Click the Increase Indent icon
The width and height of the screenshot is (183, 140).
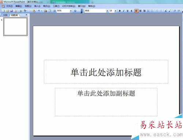coord(179,11)
